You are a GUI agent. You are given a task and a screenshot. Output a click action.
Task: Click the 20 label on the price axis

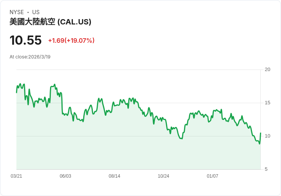268,70
